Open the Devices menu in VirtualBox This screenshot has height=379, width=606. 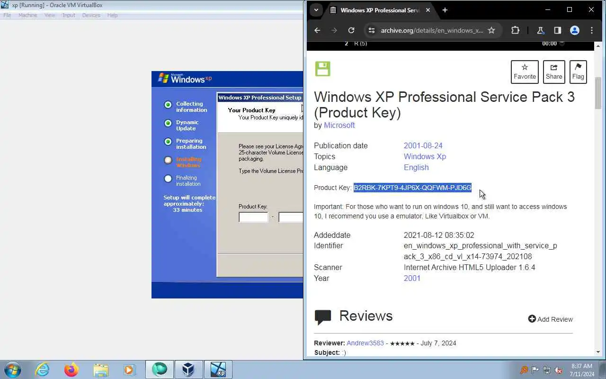[91, 15]
